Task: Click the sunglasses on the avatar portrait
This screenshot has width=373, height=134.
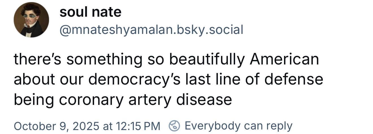Action: point(29,16)
